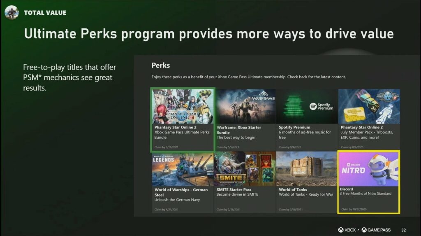Image resolution: width=421 pixels, height=236 pixels.
Task: Click the Claim by 10/27/2020 date on Discord
Action: click(x=355, y=209)
